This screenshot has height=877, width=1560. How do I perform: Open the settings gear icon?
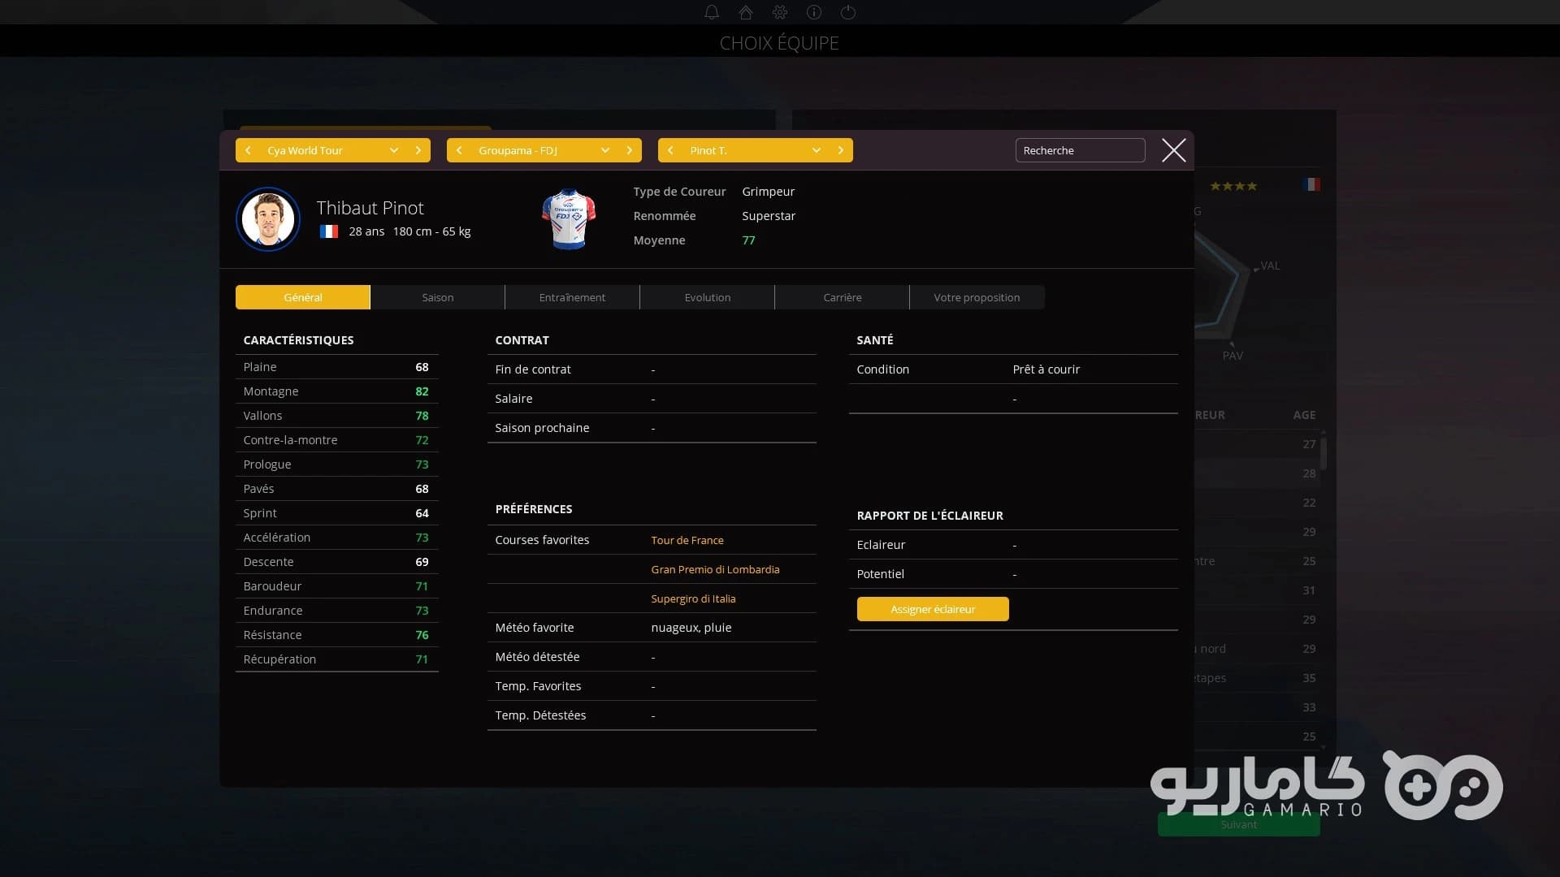(x=780, y=12)
